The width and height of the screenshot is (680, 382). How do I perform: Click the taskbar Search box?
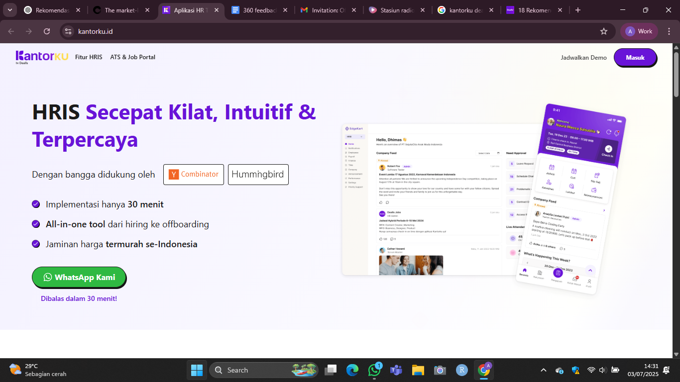click(264, 370)
